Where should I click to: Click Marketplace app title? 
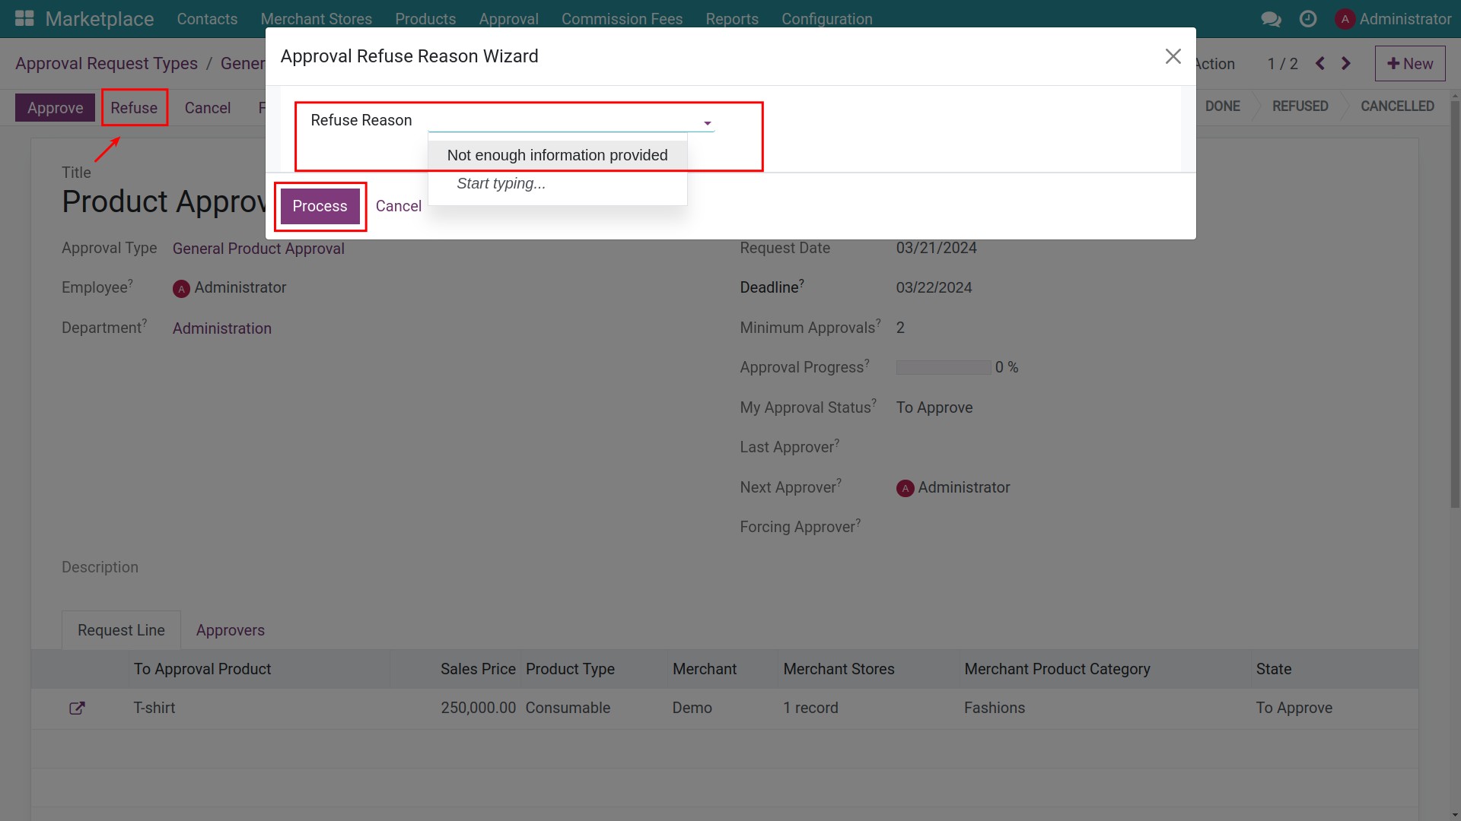100,19
